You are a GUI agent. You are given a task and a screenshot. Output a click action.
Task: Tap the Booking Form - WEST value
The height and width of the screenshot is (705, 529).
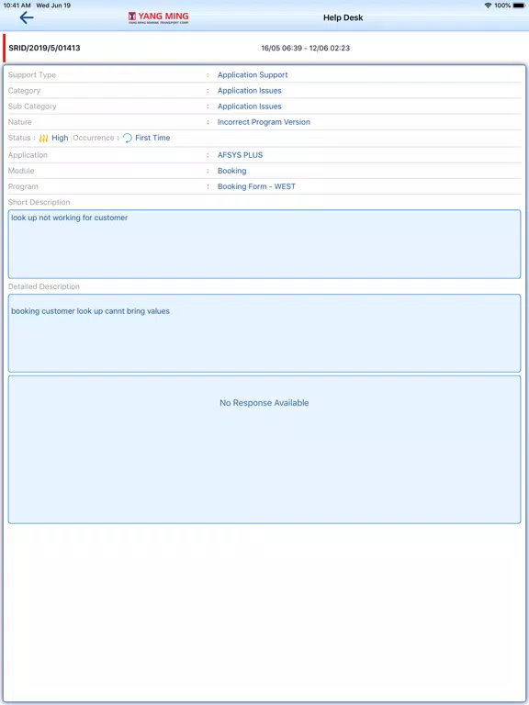click(256, 186)
